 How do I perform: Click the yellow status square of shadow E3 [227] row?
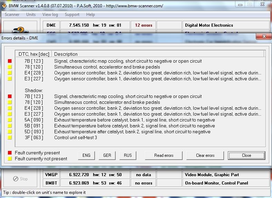click(x=10, y=114)
